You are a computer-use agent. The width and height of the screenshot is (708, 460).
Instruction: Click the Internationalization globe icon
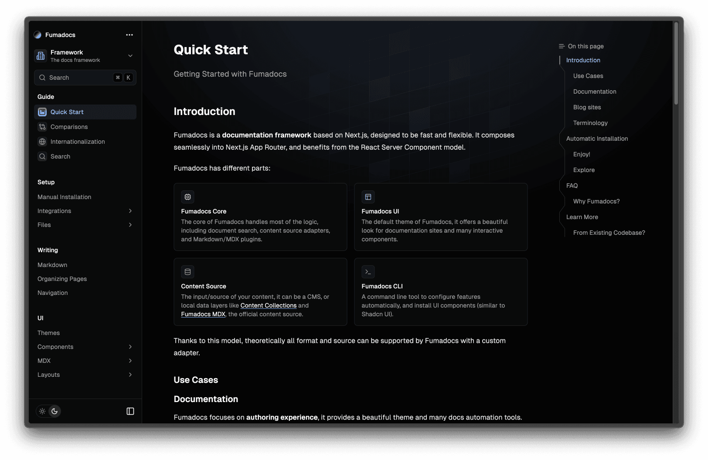[x=42, y=142]
